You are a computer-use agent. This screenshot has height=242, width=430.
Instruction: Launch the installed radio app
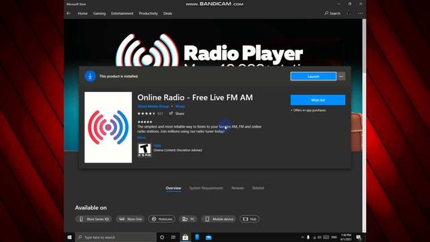click(x=313, y=77)
